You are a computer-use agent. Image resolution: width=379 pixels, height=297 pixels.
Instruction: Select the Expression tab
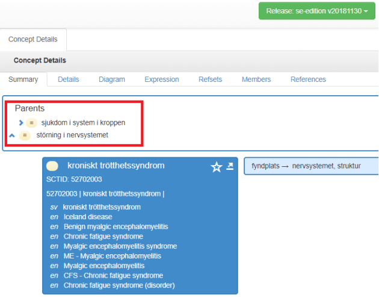161,80
